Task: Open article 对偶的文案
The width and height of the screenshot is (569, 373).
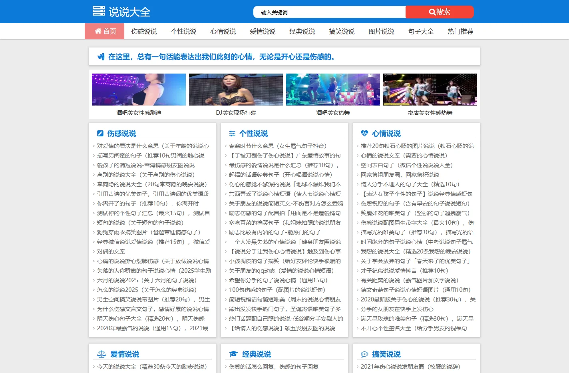Action: (x=111, y=251)
